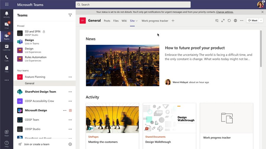The image size is (266, 149).
Task: Click the Teams list filter icon
Action: (x=70, y=15)
